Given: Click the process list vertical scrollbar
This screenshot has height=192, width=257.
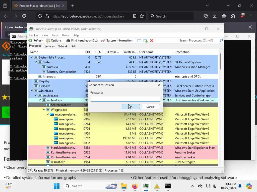Looking at the screenshot, I should [x=221, y=61].
